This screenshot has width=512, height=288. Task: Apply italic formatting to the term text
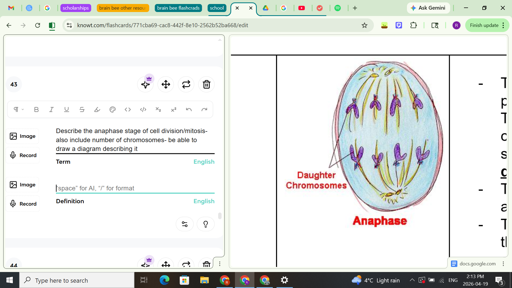tap(51, 109)
